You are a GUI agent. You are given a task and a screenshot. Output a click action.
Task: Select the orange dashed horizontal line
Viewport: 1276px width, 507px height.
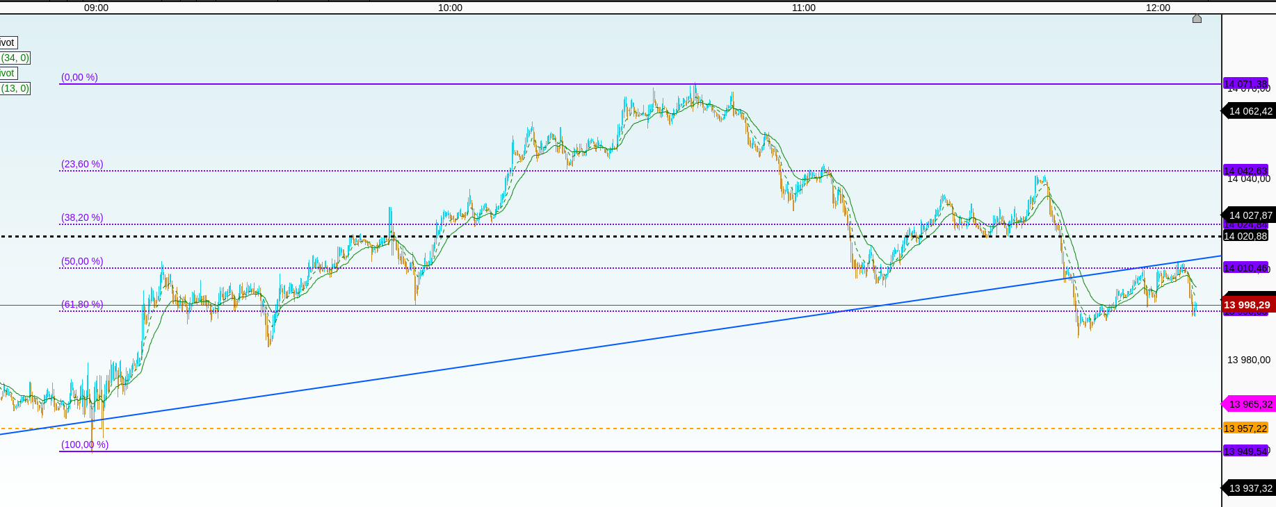[x=611, y=429]
